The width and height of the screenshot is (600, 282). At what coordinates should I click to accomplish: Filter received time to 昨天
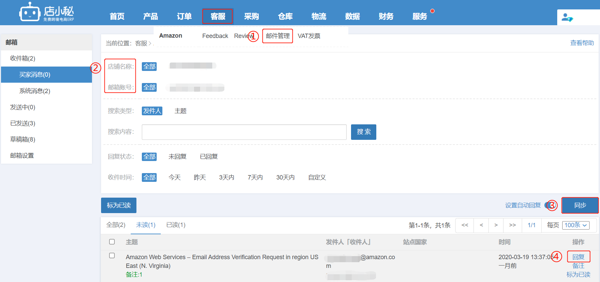(200, 177)
